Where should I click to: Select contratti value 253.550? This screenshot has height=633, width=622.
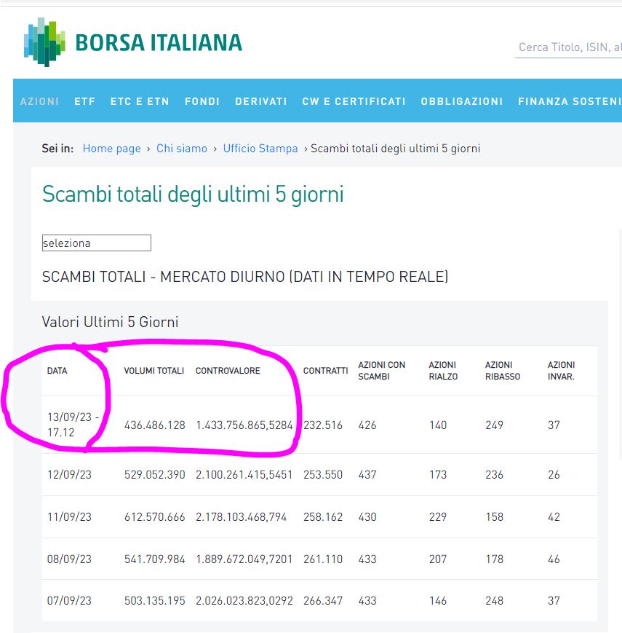(323, 474)
